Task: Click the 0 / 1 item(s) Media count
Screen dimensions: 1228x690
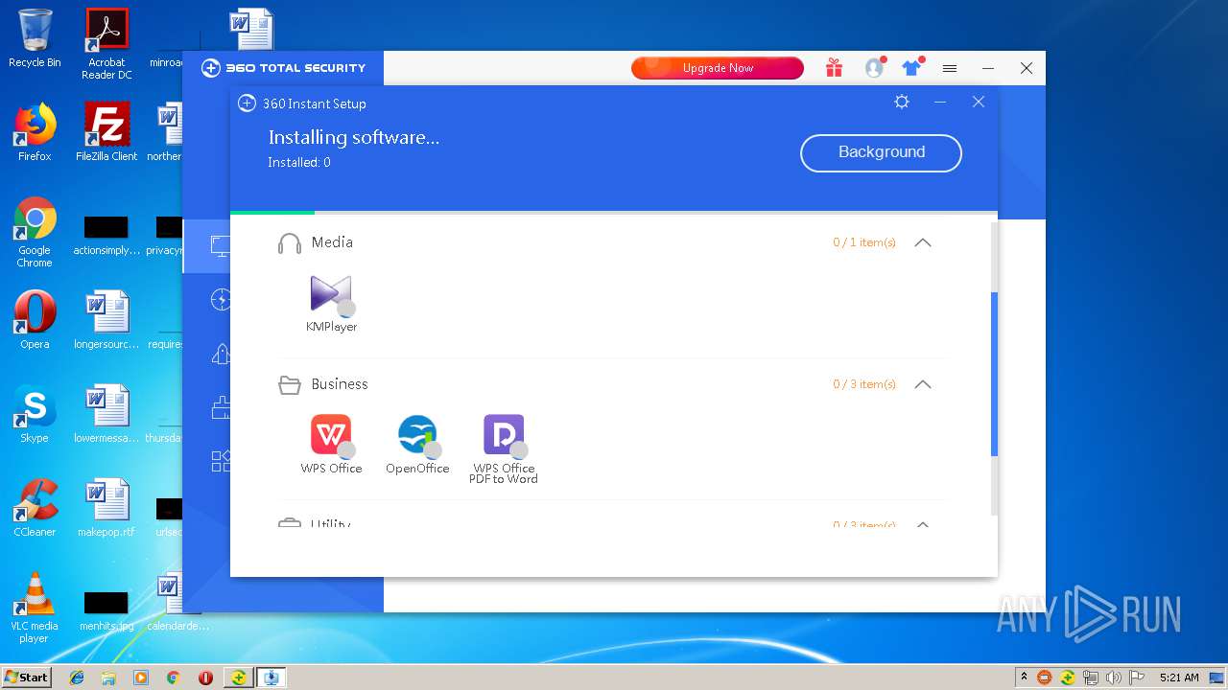Action: pos(864,242)
